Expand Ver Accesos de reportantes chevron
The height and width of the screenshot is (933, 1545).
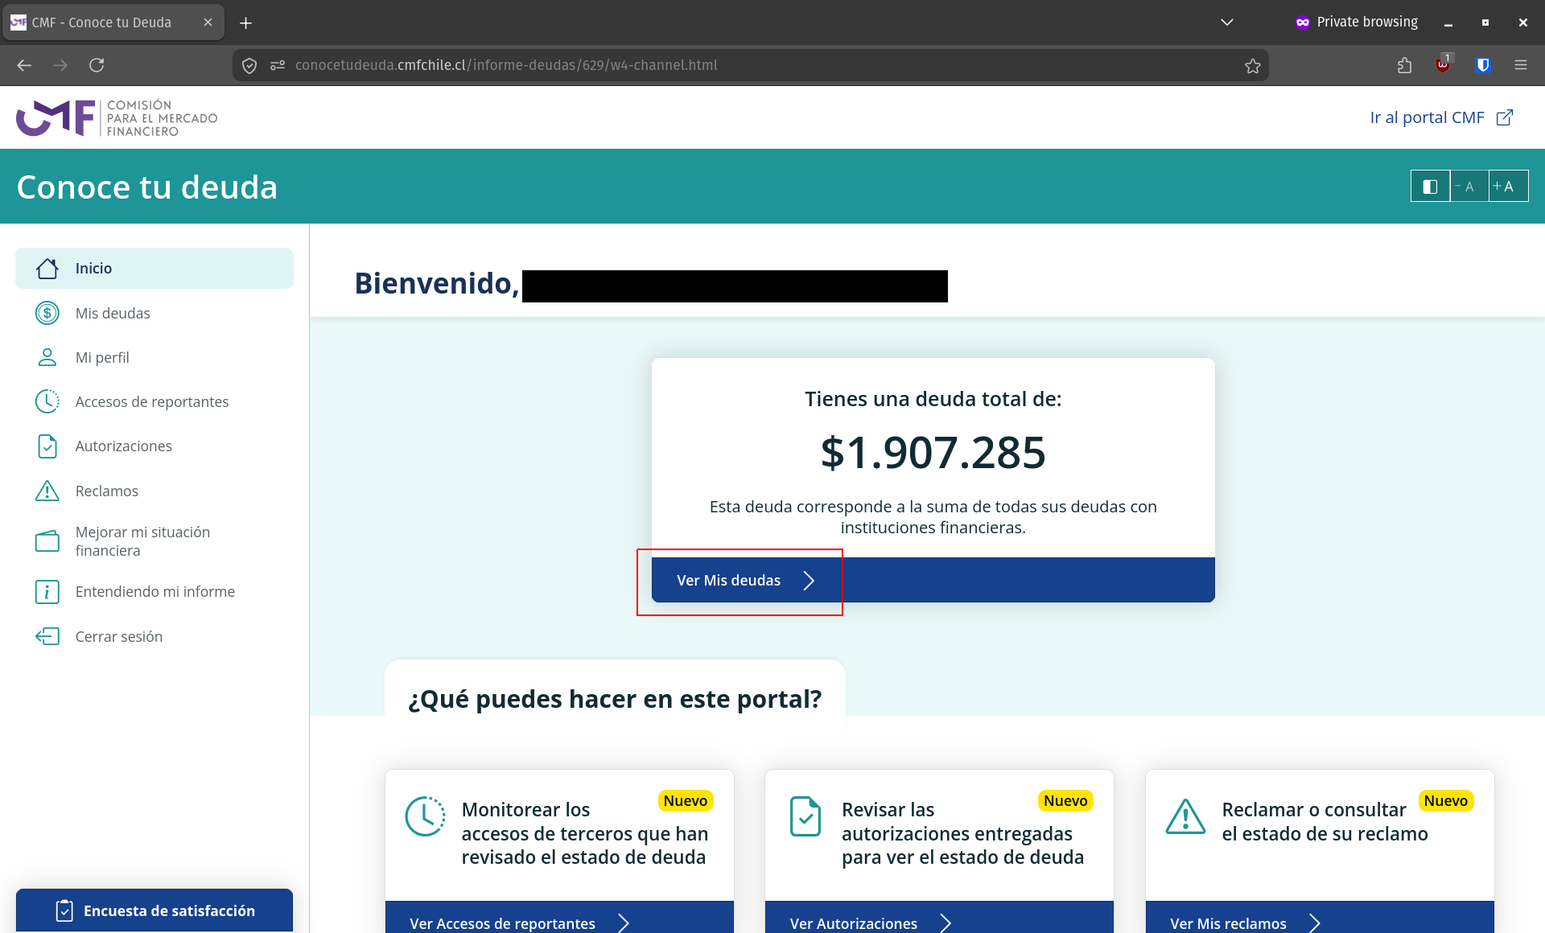pos(624,923)
